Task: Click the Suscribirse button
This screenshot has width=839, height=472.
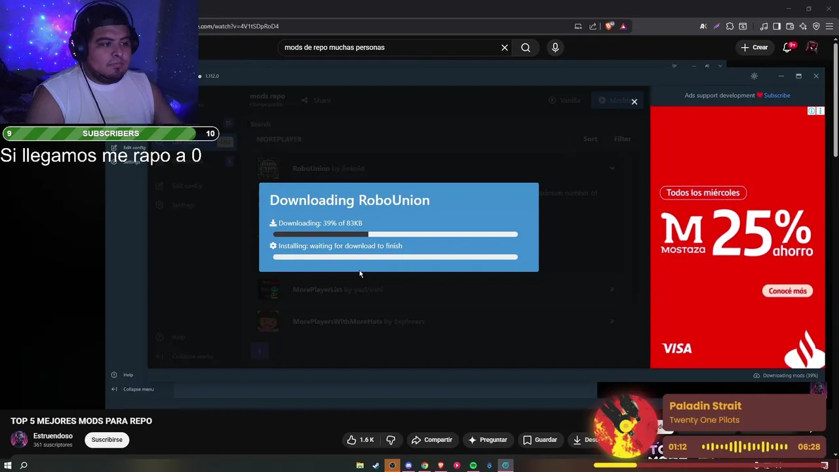Action: [x=107, y=440]
